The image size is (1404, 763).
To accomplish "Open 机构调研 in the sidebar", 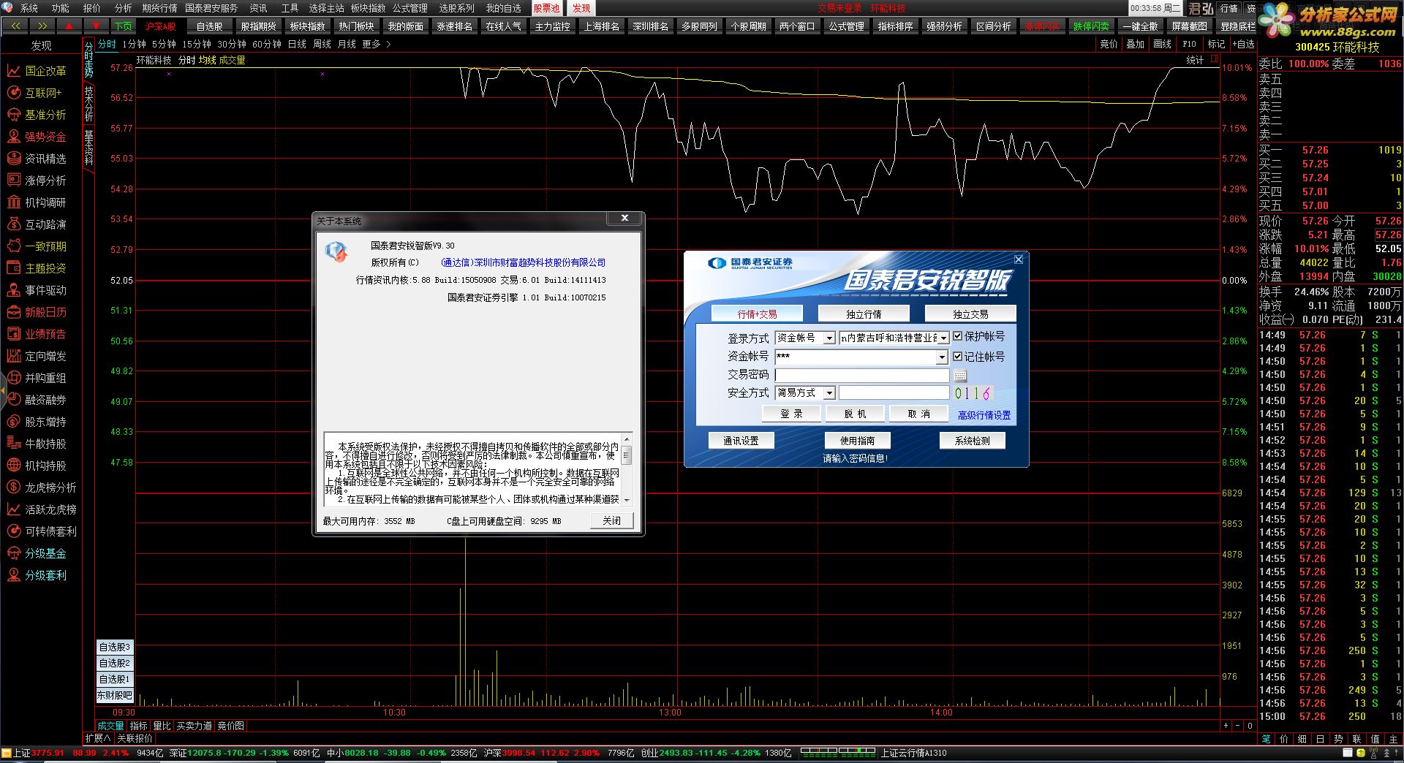I will click(x=37, y=202).
